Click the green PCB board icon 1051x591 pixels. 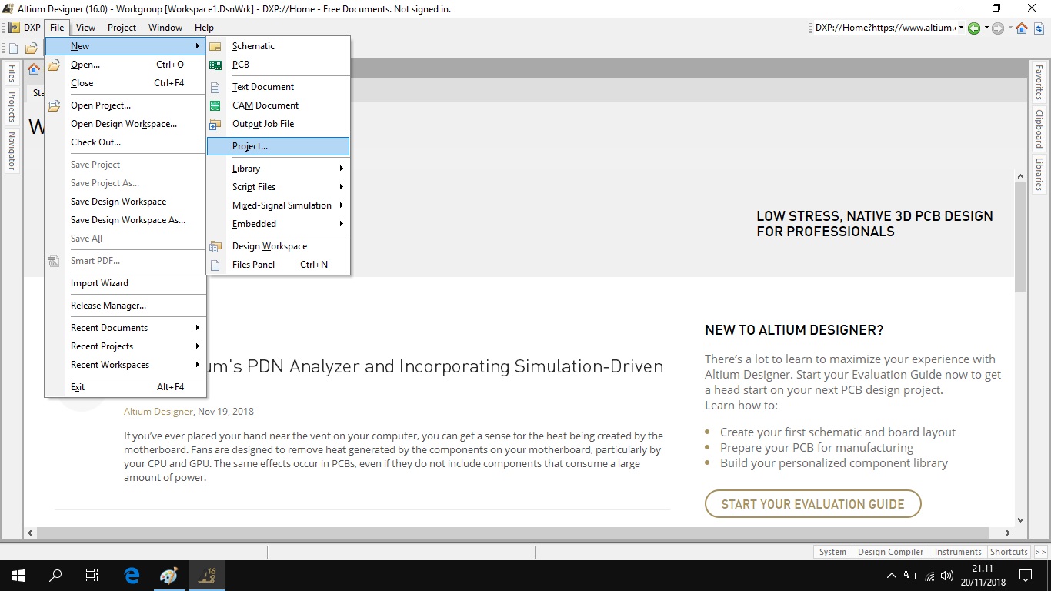(x=215, y=65)
